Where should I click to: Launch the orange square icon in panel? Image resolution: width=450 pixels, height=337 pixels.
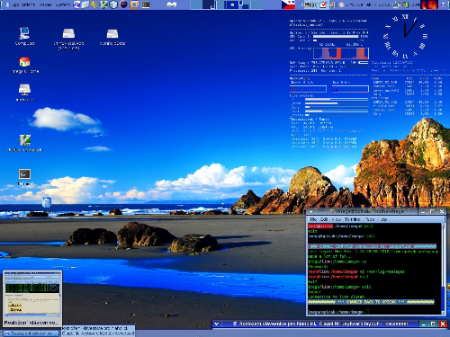[x=134, y=4]
